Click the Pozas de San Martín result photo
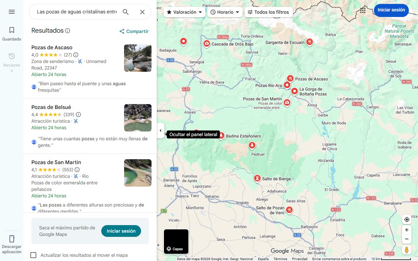418x261 pixels. (137, 173)
